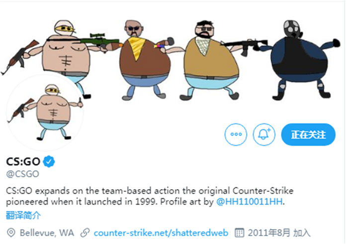Visit the counter-strike.net/shatteredweb link

[x=161, y=233]
